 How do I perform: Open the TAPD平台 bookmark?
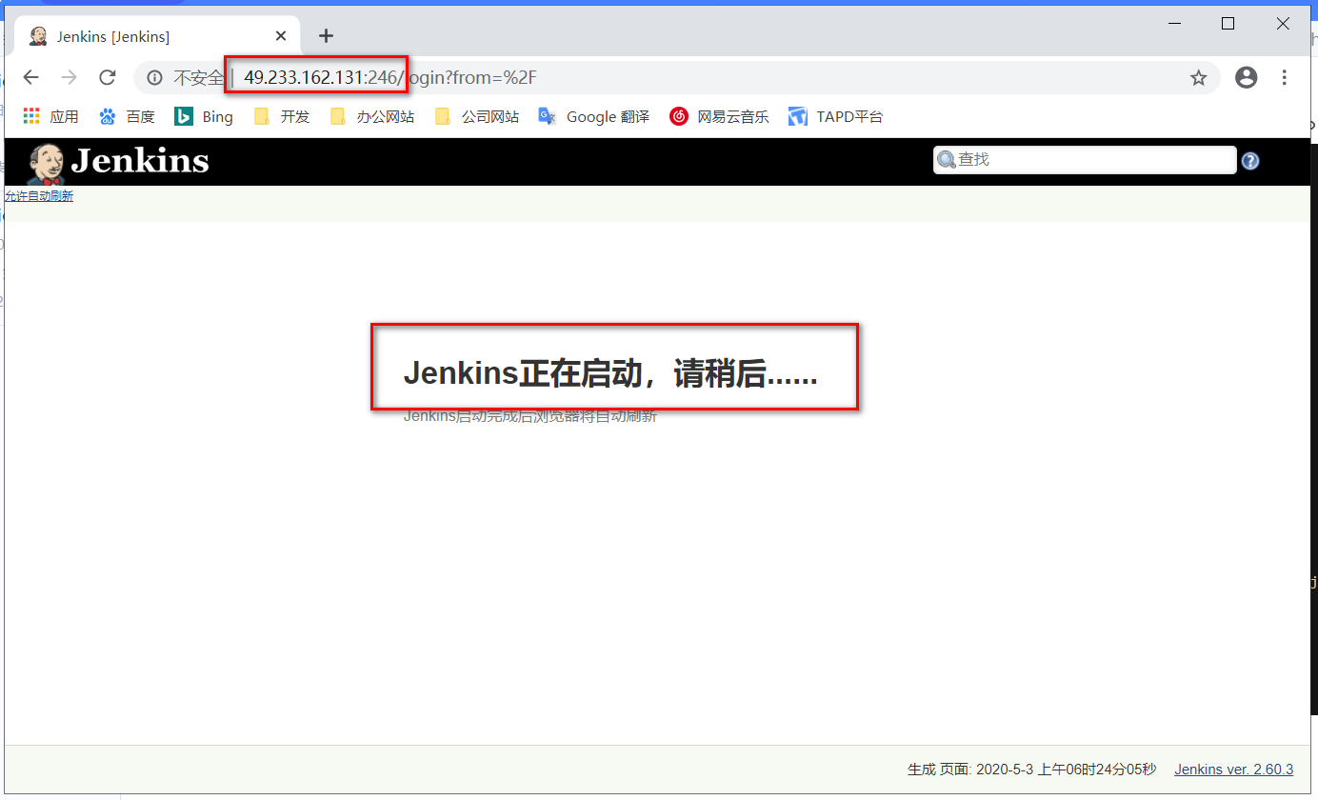coord(836,116)
